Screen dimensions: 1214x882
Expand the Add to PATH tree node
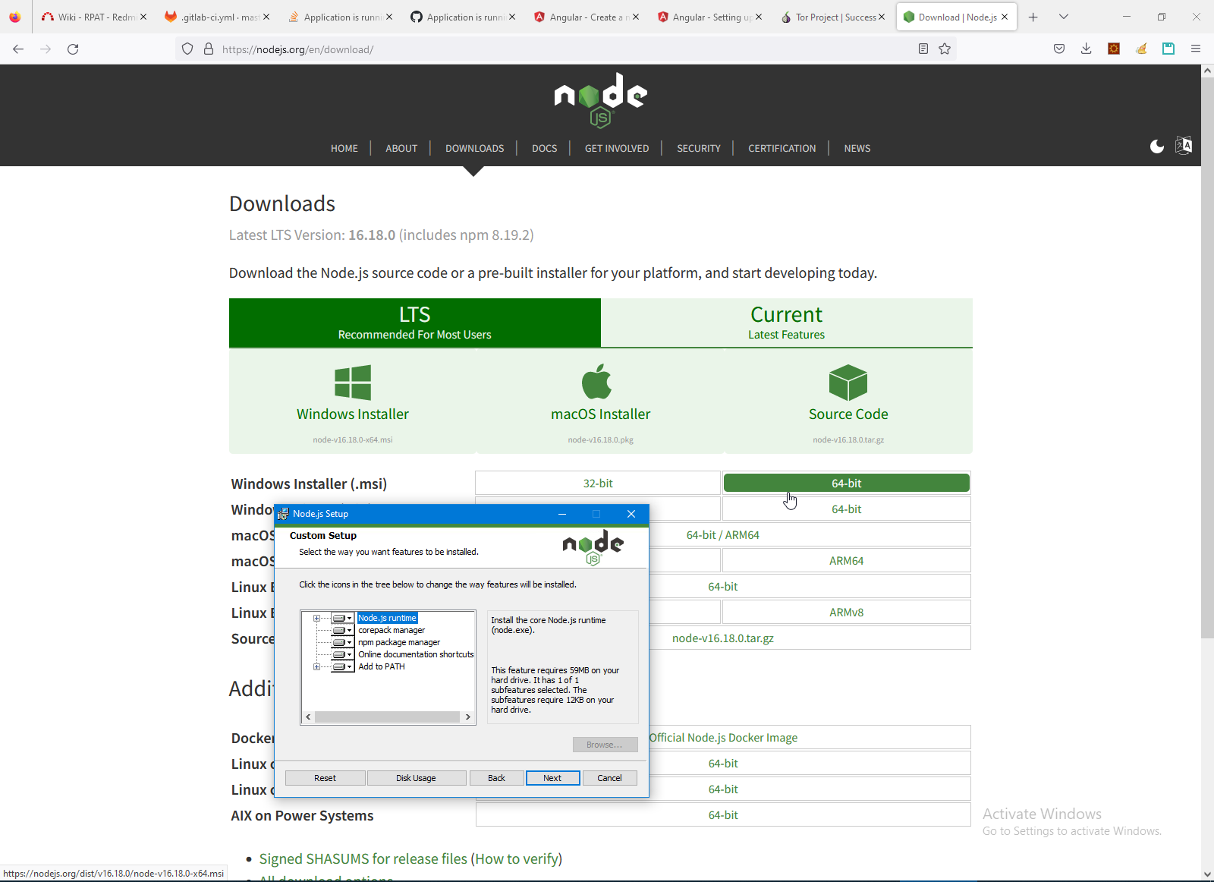[316, 667]
